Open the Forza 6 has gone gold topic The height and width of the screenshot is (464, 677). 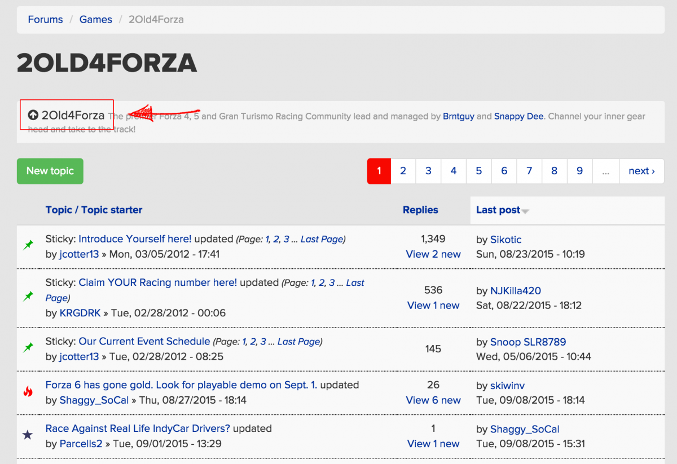(x=181, y=385)
